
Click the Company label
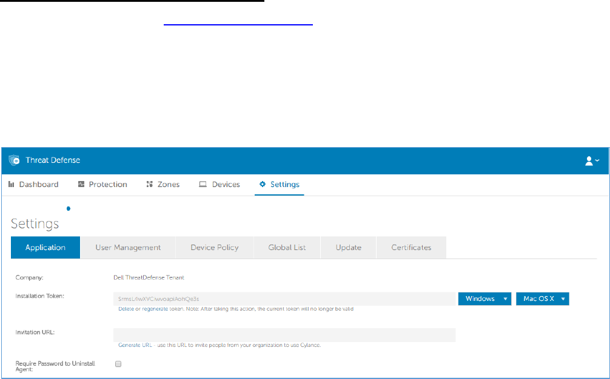pyautogui.click(x=30, y=278)
